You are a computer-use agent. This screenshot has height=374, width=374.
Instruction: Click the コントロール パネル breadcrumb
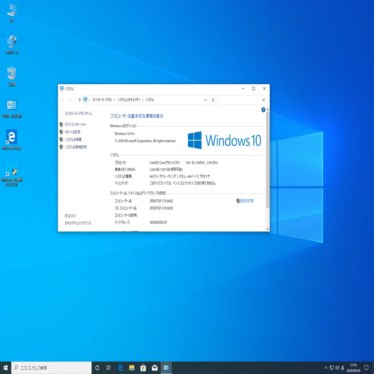coord(102,100)
